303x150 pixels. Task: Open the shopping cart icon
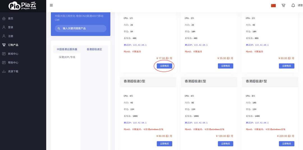[283, 5]
